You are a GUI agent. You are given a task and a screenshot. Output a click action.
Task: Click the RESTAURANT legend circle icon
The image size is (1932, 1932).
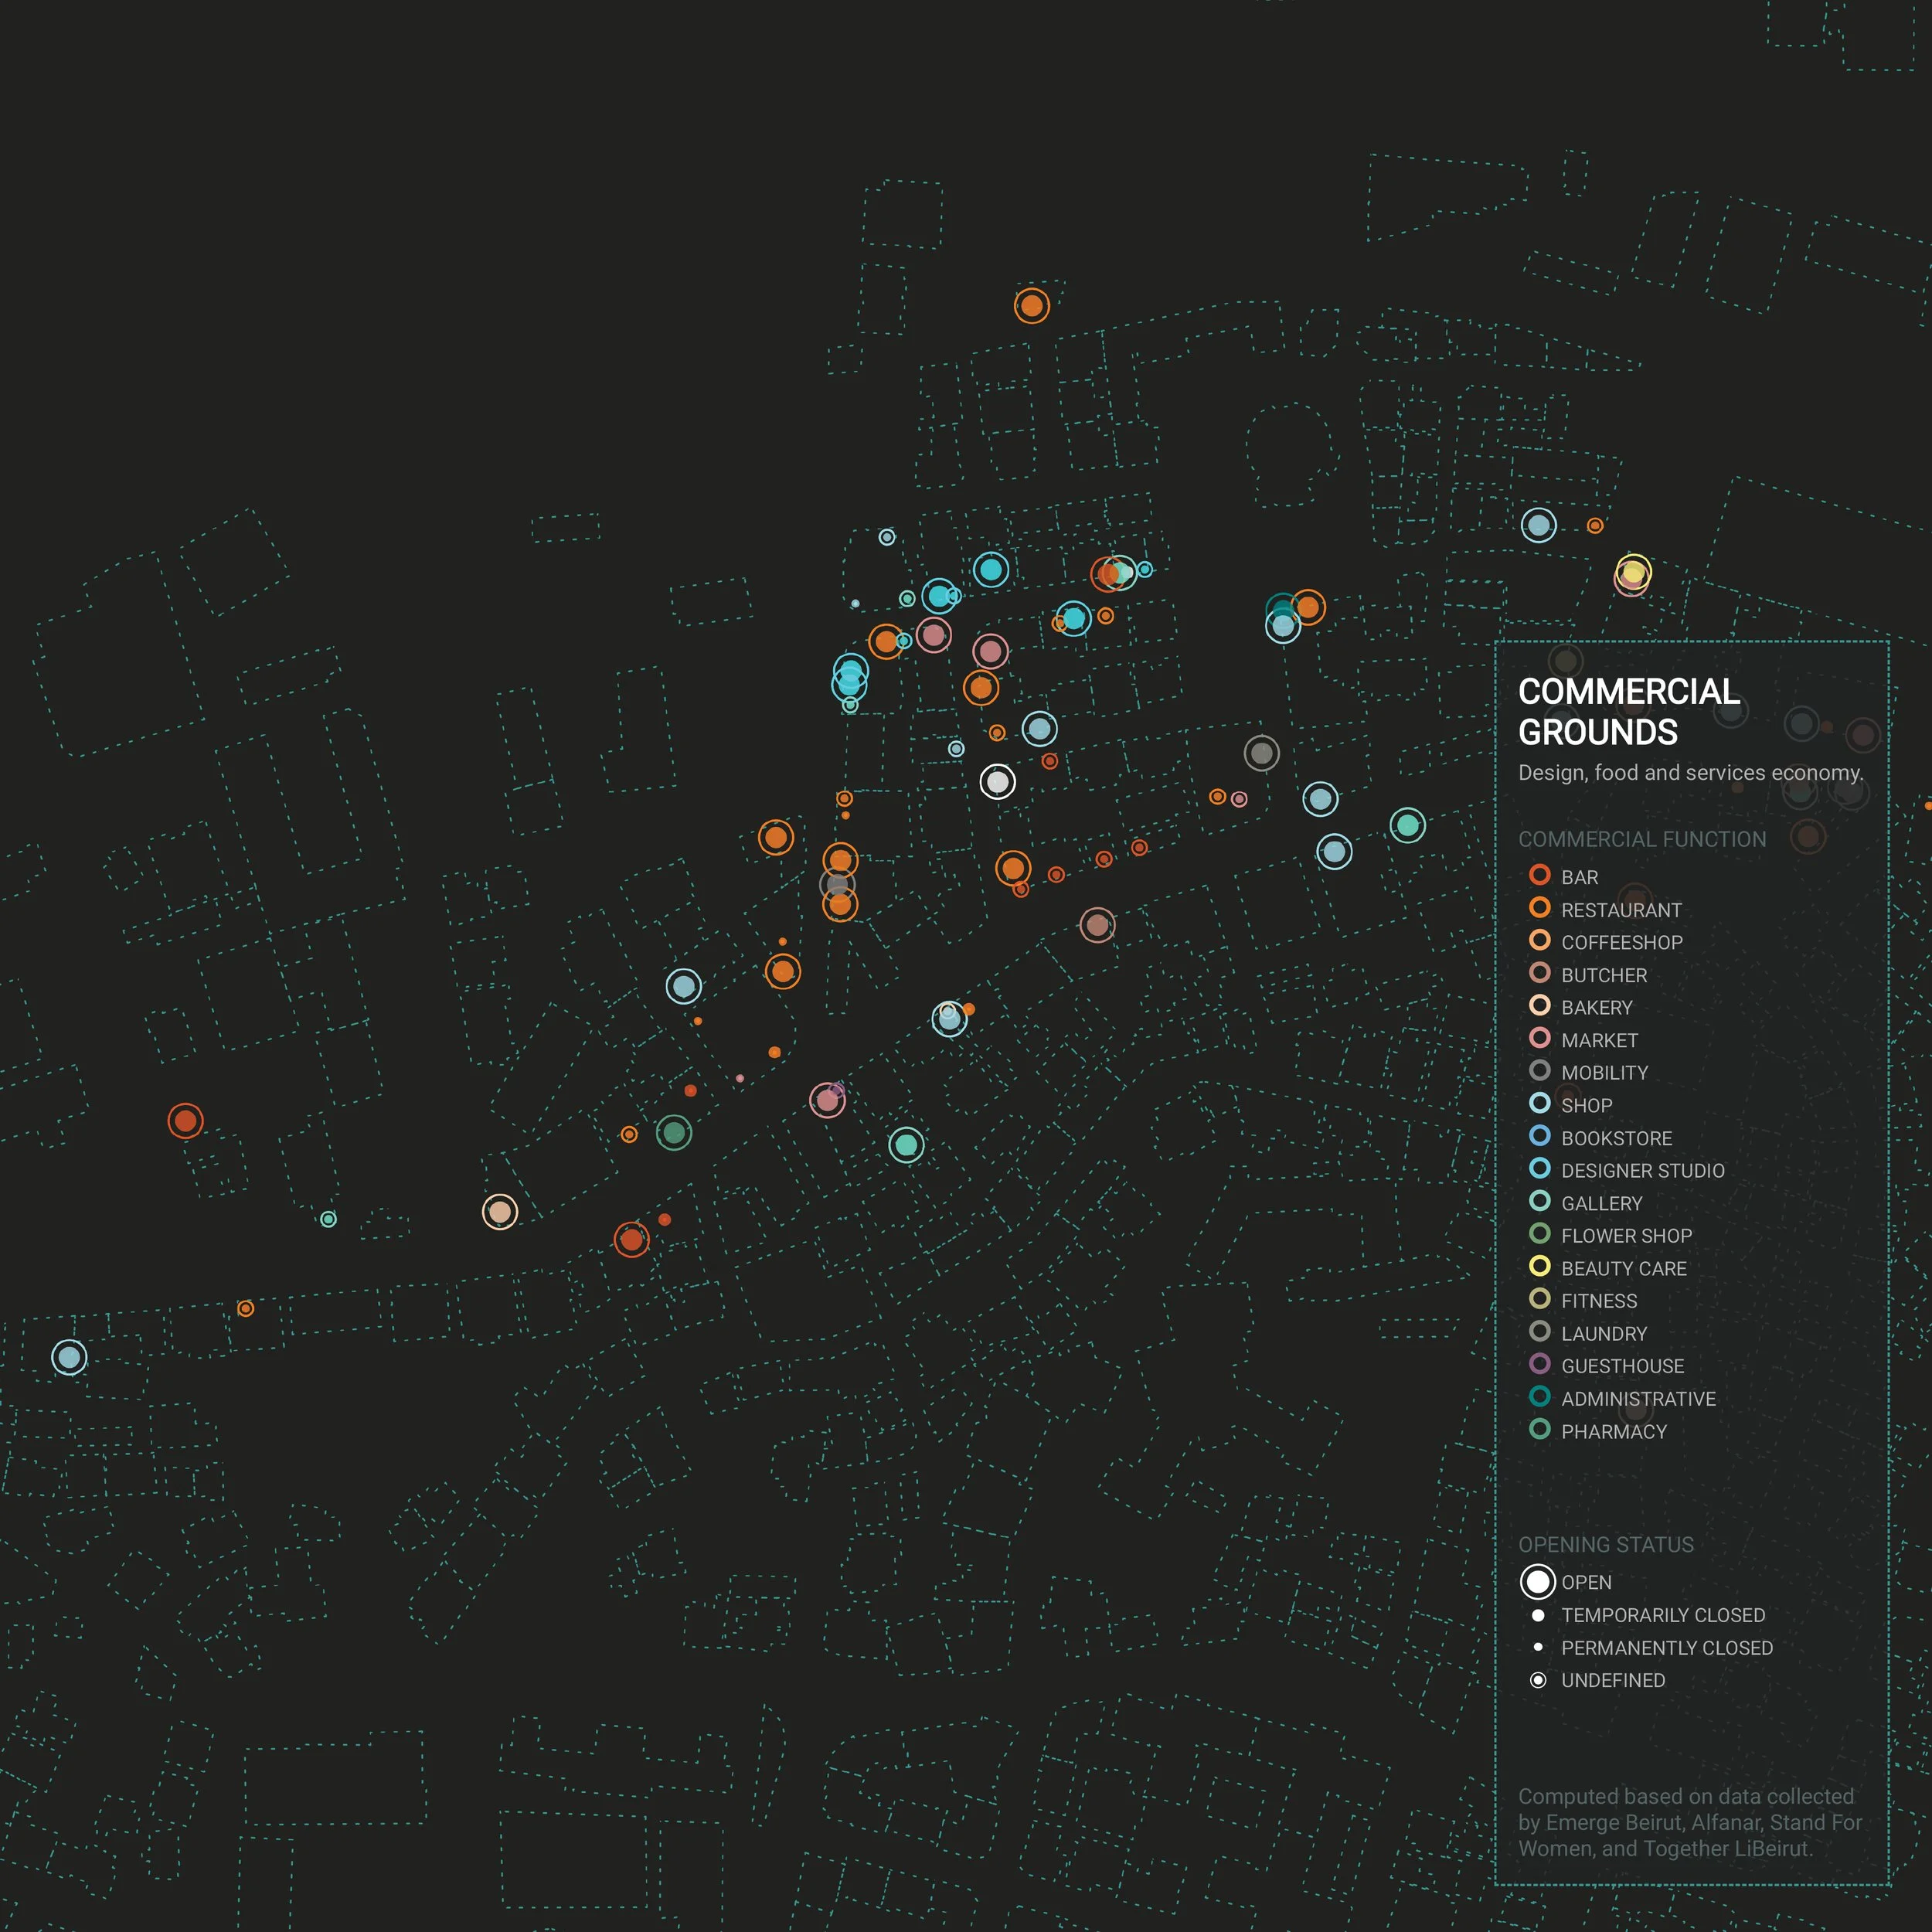pos(1539,908)
